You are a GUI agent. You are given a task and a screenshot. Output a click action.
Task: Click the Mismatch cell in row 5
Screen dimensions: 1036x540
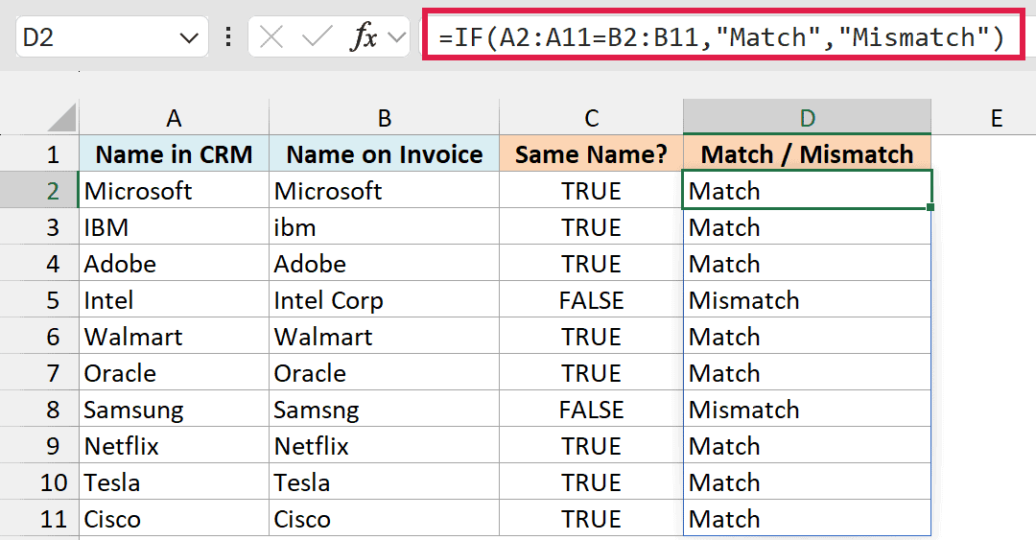[x=808, y=299]
